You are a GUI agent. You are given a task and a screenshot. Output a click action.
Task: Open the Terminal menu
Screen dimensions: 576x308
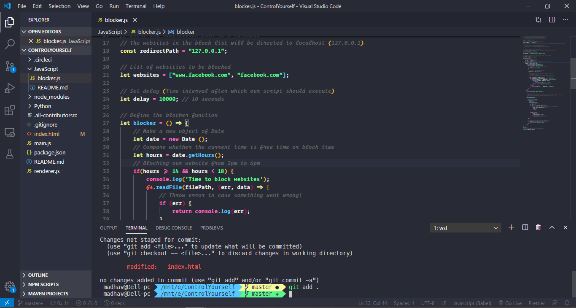136,6
